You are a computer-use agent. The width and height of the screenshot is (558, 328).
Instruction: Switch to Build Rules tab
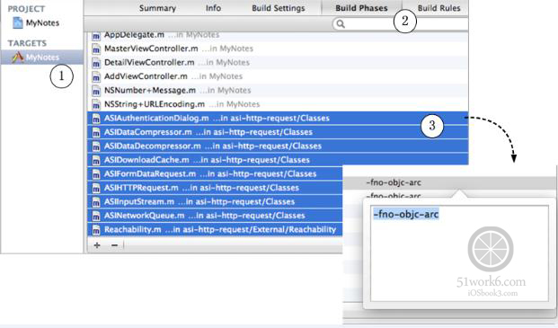[438, 8]
